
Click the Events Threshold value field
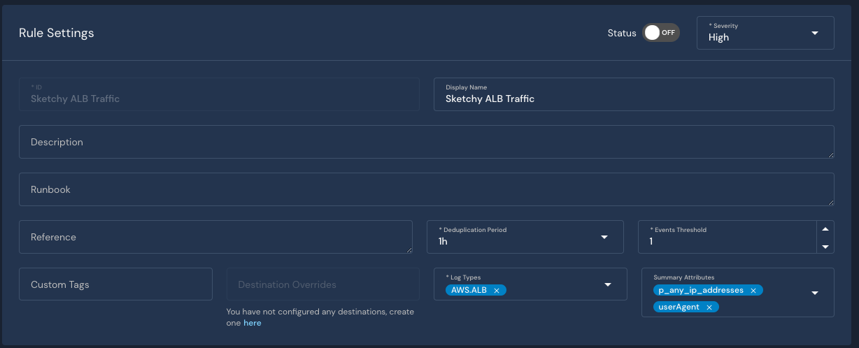coord(727,237)
